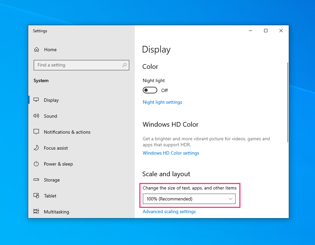Click the Windows HD Color heading
Viewport: 315px width, 245px height.
pyautogui.click(x=170, y=124)
